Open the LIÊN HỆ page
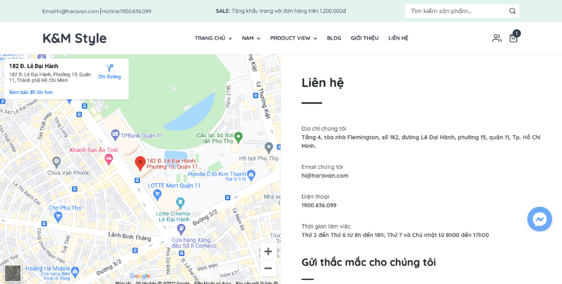The image size is (562, 284). [398, 38]
